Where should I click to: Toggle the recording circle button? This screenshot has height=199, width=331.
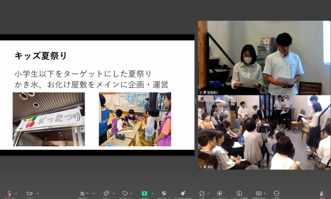pos(220,193)
